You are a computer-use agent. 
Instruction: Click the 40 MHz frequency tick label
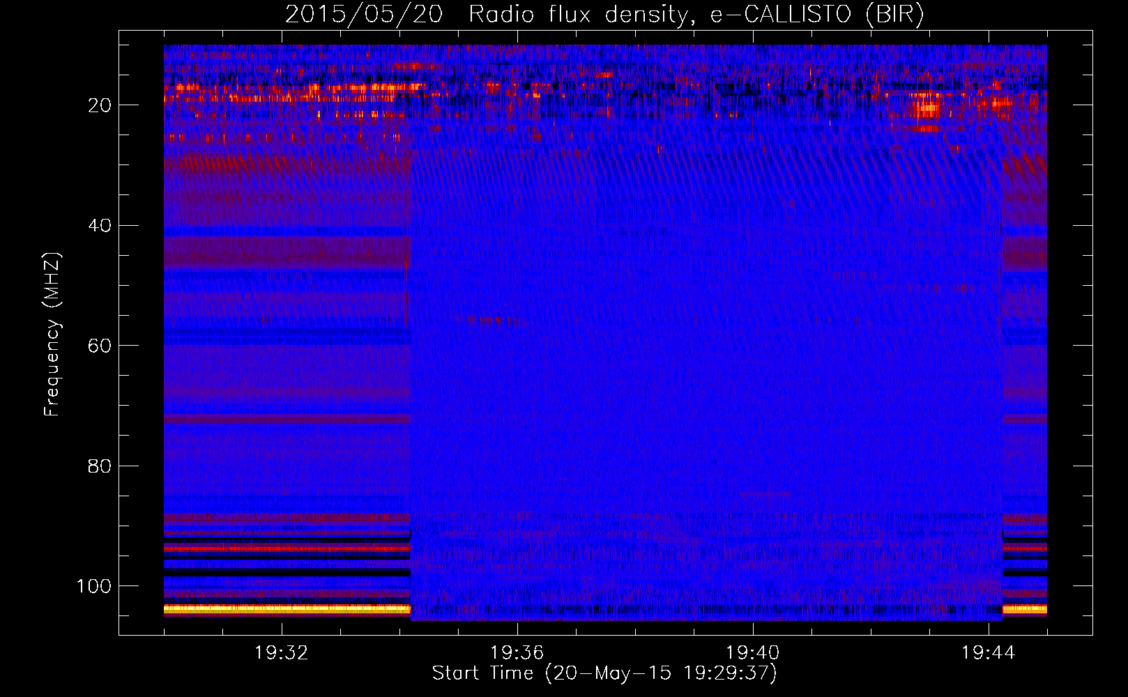tap(100, 226)
